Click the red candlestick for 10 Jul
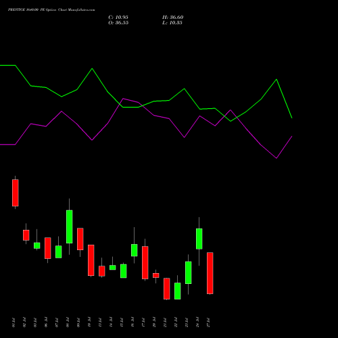Image resolution: width=338 pixels, height=338 pixels. (91, 260)
